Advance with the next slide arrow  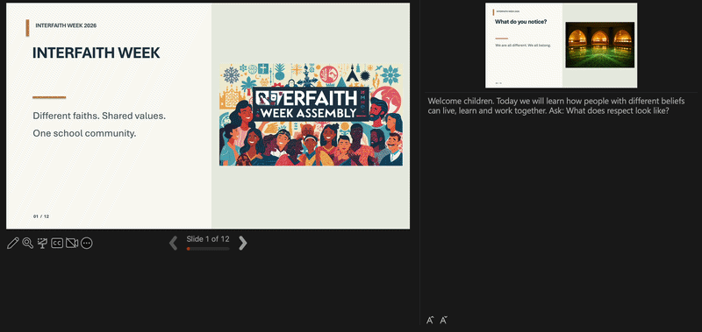tap(243, 243)
